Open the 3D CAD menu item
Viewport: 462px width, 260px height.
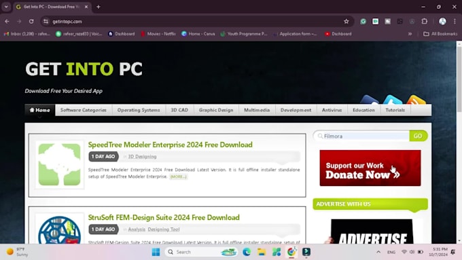(x=179, y=110)
